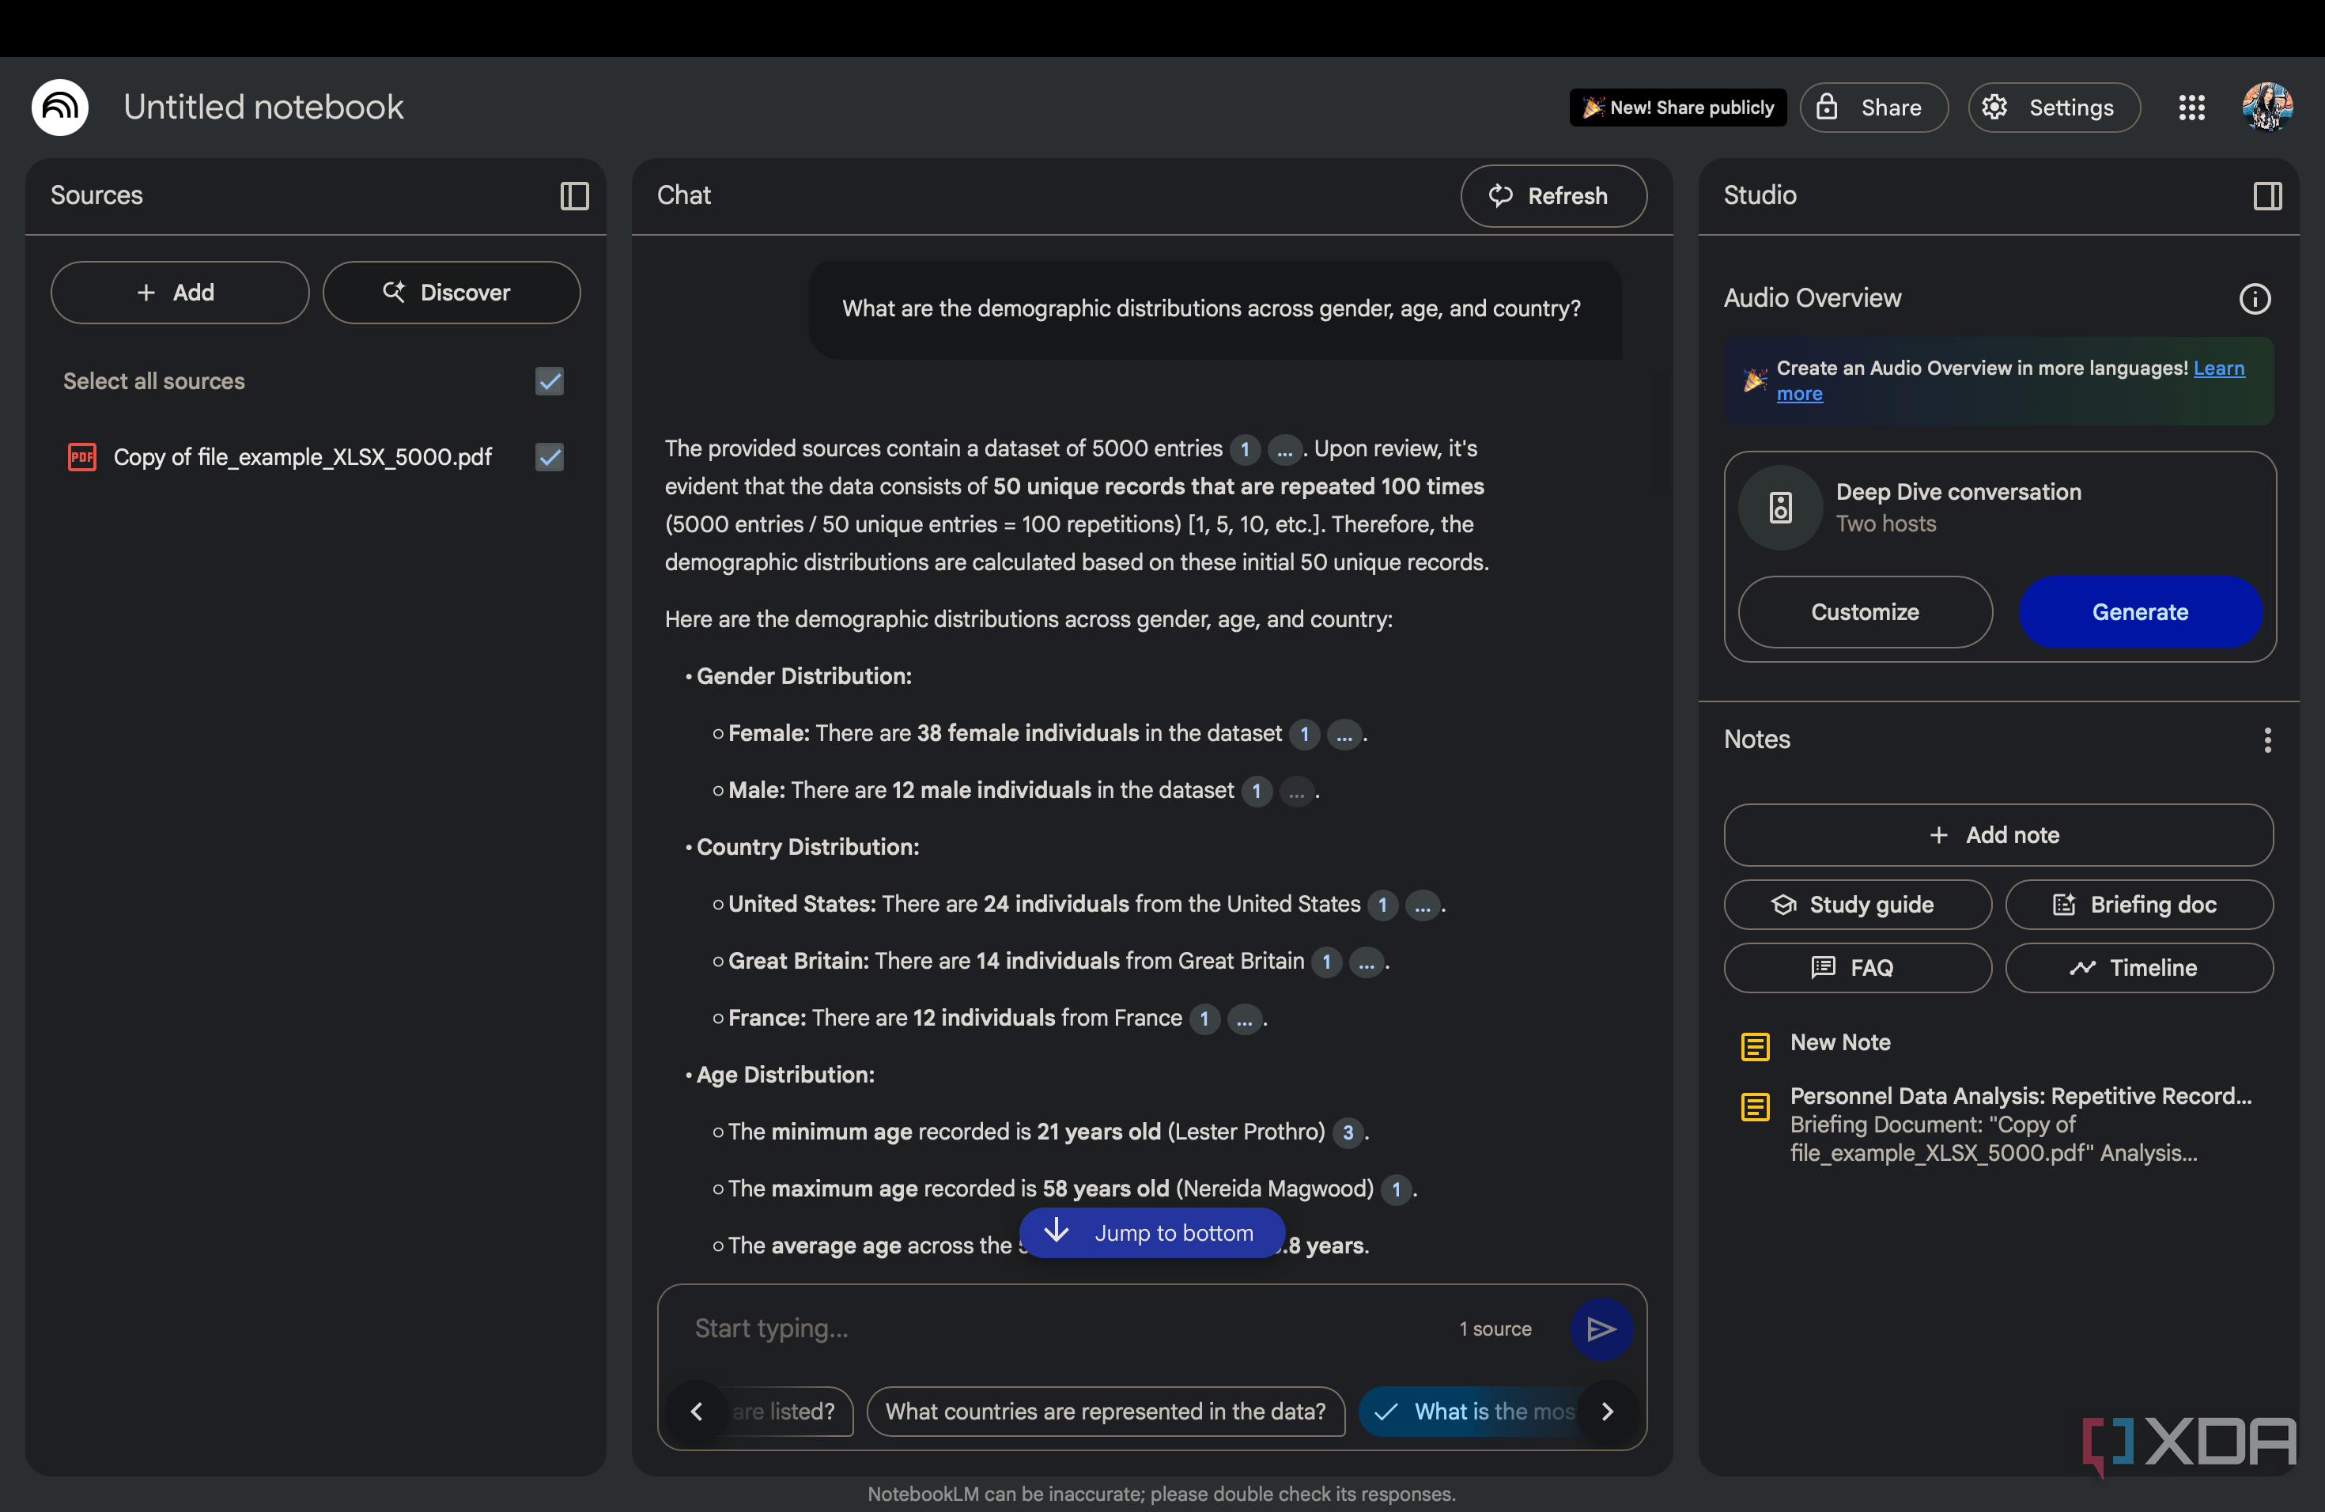
Task: Click the NotebookLM logo icon
Action: 59,107
